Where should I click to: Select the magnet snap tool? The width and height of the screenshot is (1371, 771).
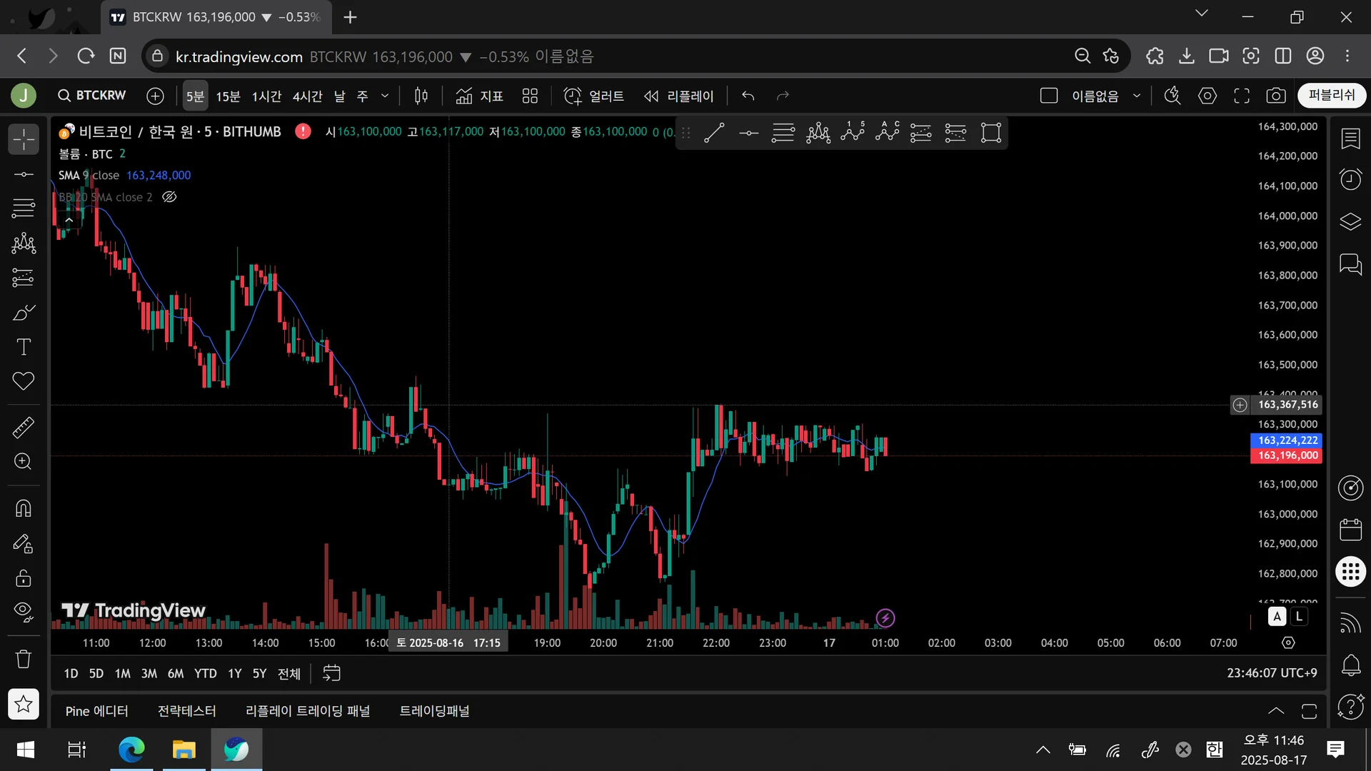pyautogui.click(x=23, y=508)
